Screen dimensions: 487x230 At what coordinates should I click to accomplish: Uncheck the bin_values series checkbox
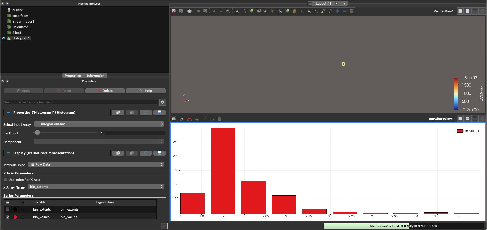coord(8,217)
